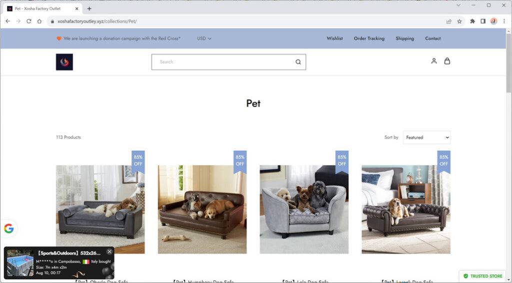Click the Pet collection heading
The width and height of the screenshot is (512, 283).
coord(253,103)
